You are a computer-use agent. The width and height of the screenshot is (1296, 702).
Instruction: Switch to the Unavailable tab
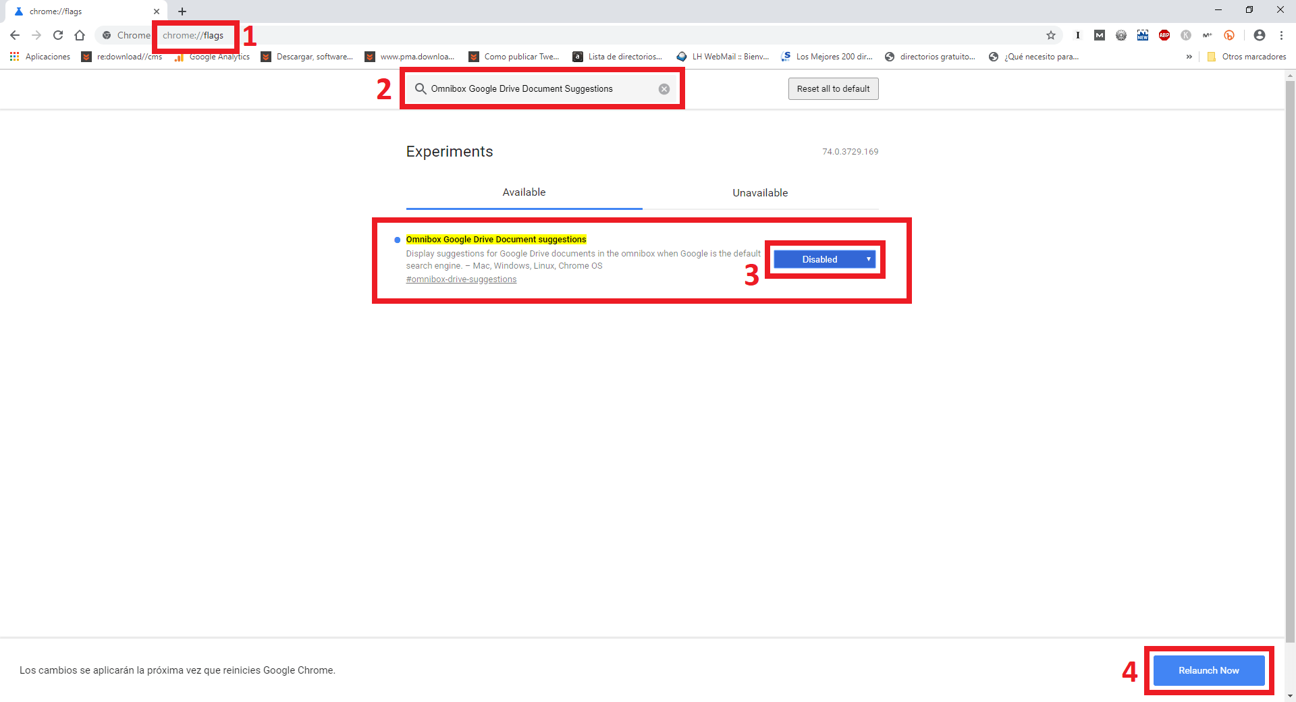(x=760, y=193)
